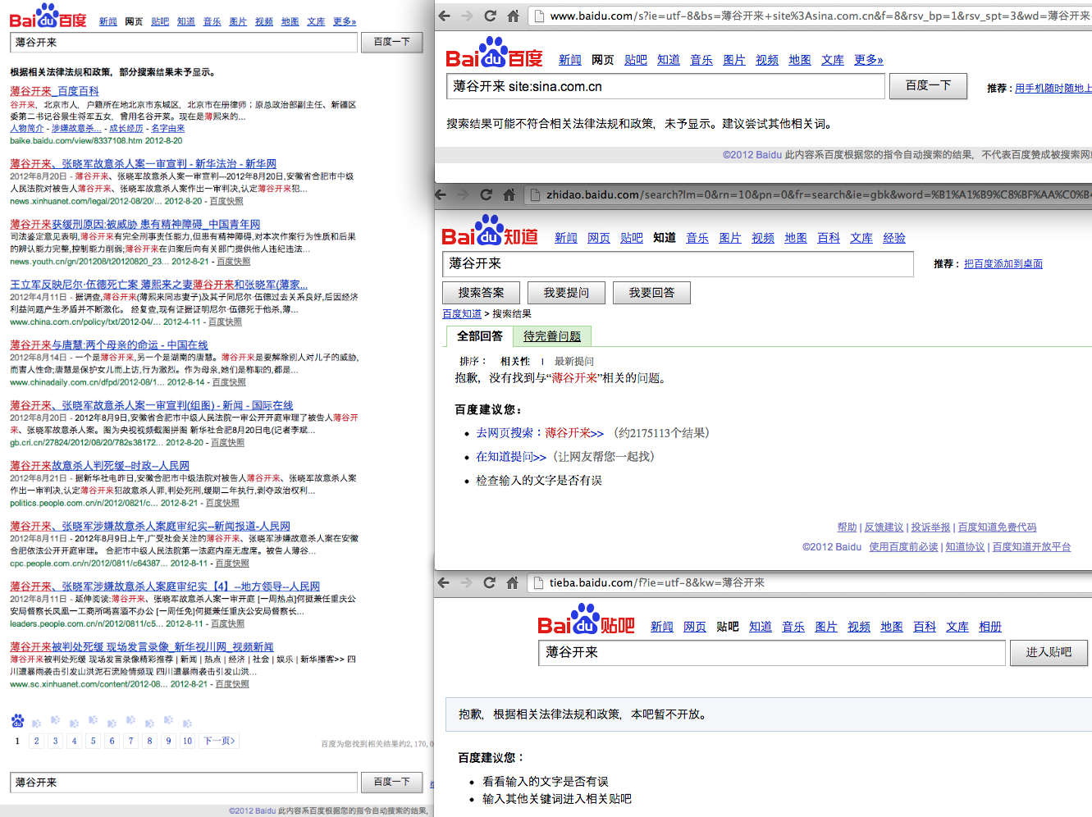
Task: Click the 进入贴吧 button
Action: [x=1049, y=652]
